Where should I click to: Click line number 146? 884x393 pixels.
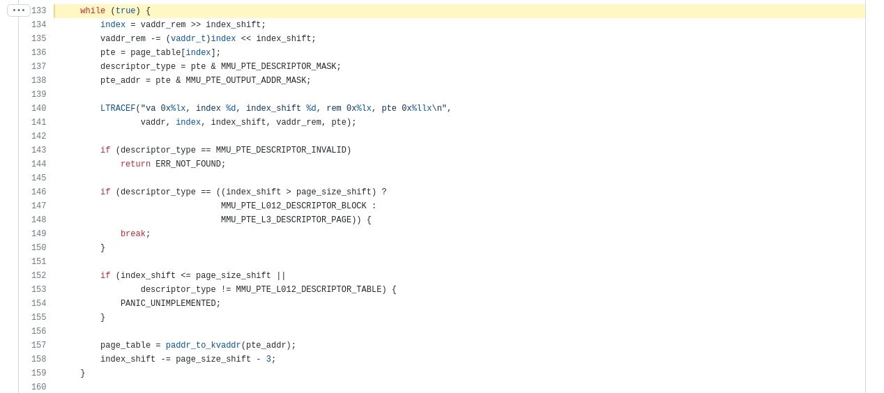(39, 192)
